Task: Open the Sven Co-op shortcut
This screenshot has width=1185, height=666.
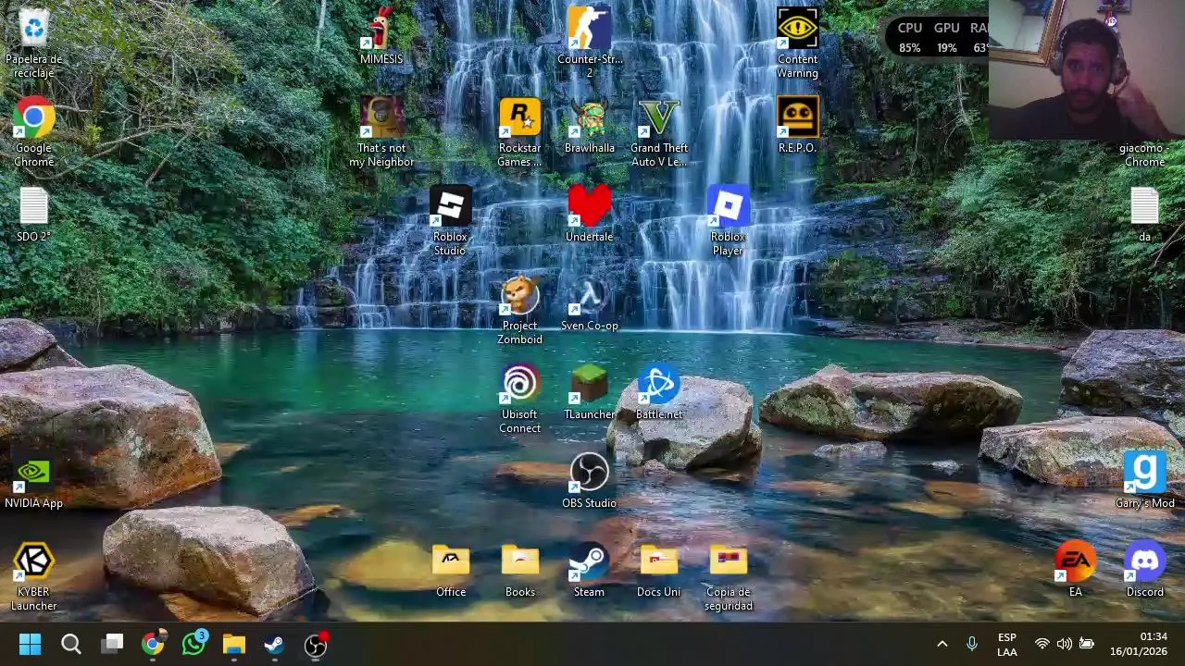Action: [590, 303]
